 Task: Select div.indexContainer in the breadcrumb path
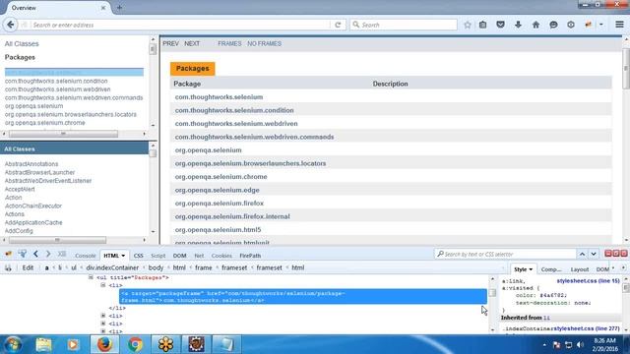[112, 267]
